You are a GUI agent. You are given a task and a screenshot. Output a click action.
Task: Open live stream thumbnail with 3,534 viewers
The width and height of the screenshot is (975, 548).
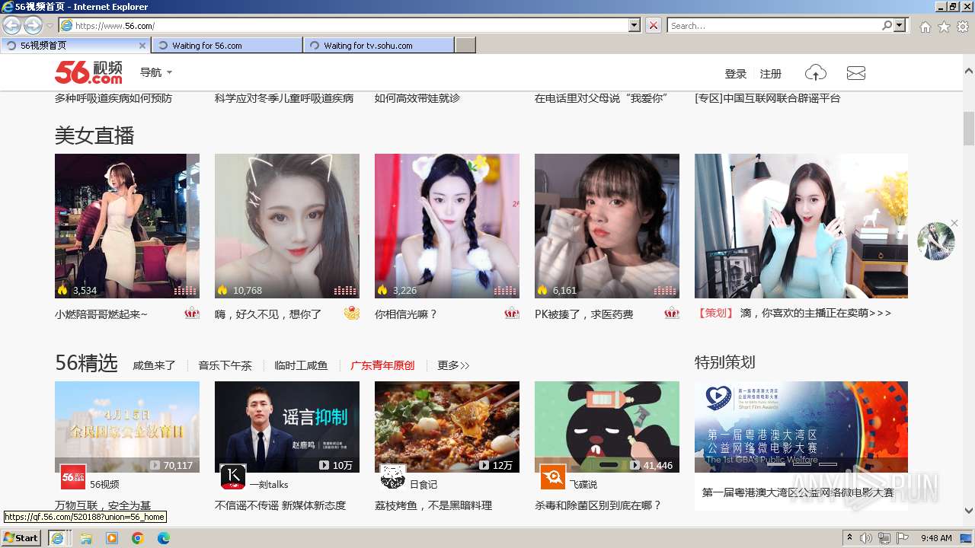[127, 226]
